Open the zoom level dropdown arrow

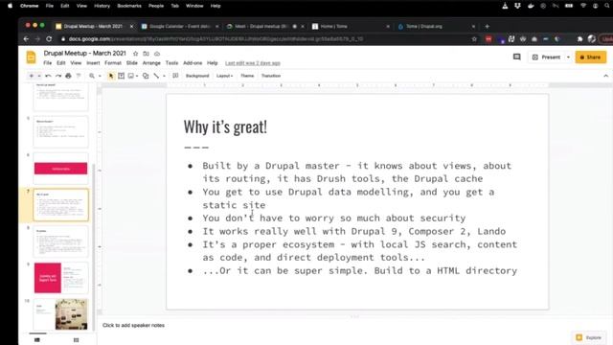point(100,76)
